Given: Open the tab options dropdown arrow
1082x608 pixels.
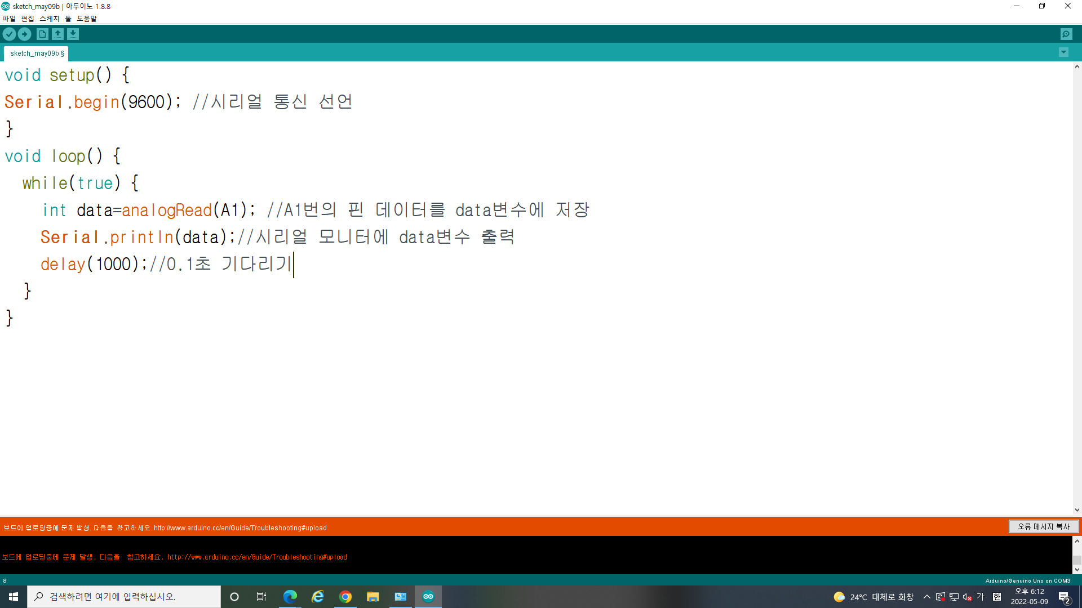Looking at the screenshot, I should tap(1063, 52).
